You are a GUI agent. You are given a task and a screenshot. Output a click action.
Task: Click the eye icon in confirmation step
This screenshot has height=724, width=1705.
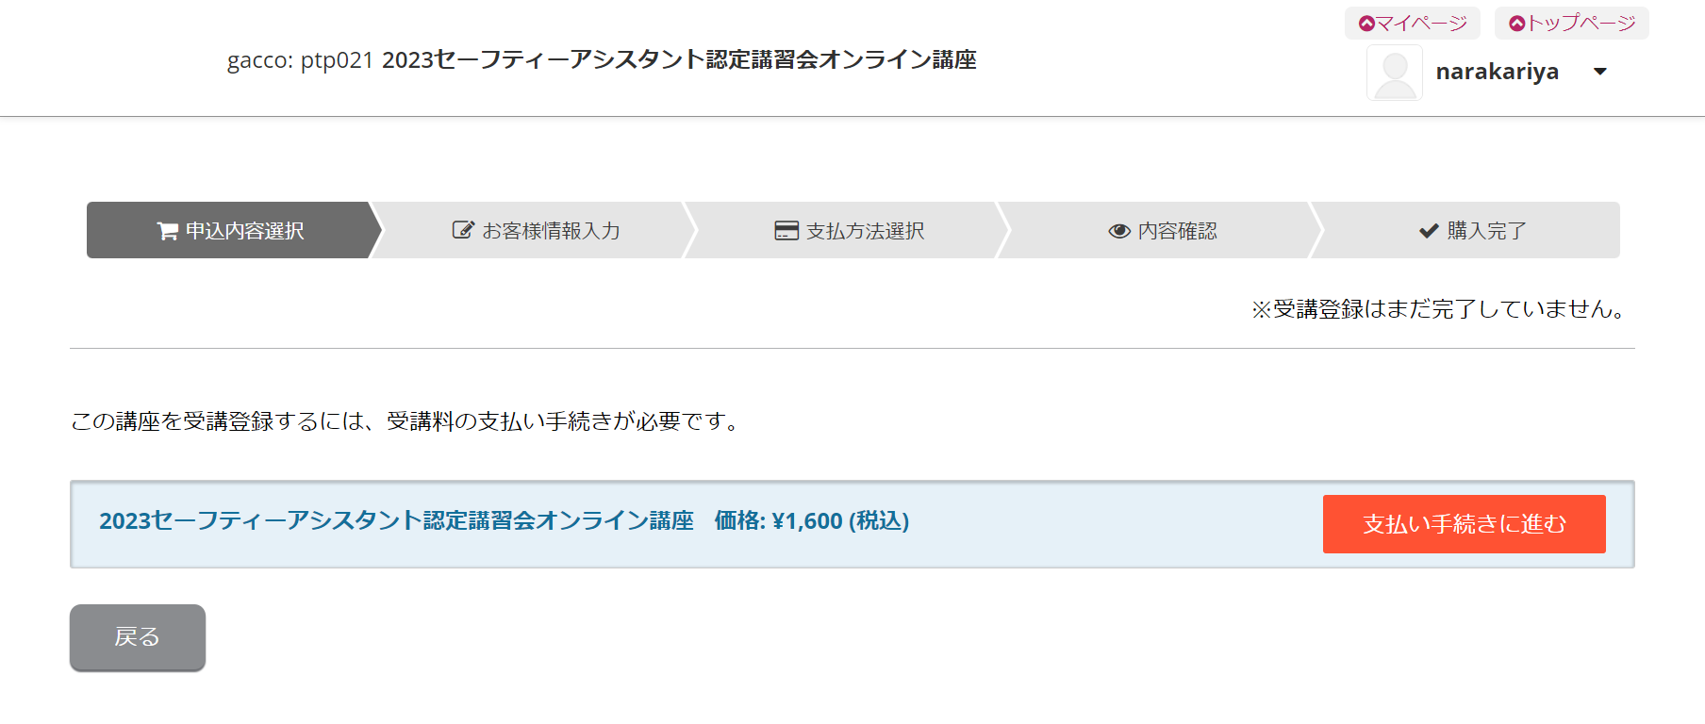click(x=1118, y=231)
